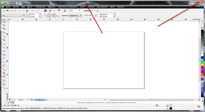This screenshot has height=112, width=205.
Task: Select the Pick tool in the toolbox
Action: pyautogui.click(x=4, y=21)
